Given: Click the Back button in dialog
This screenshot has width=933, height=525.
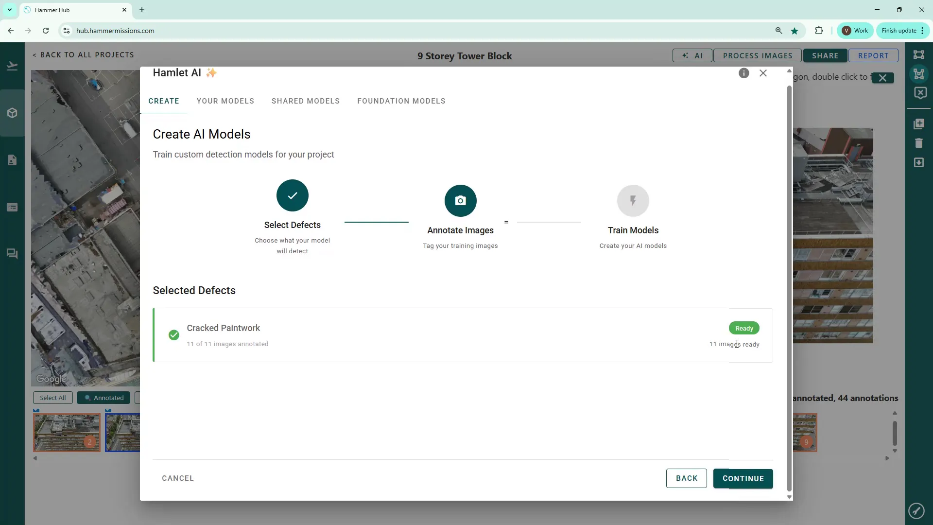Looking at the screenshot, I should tap(686, 478).
